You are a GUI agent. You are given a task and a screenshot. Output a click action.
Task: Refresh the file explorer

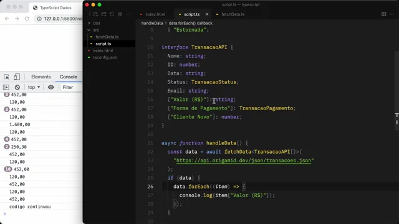pos(112,14)
